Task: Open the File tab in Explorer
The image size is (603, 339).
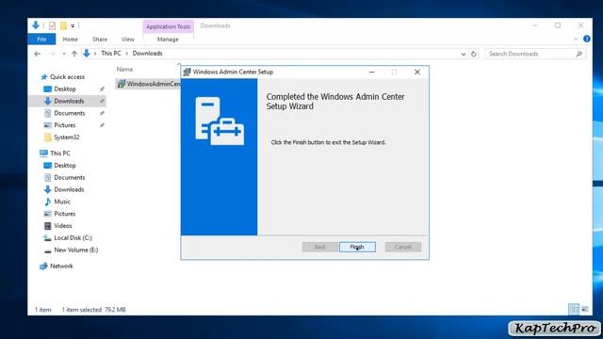Action: pos(41,40)
